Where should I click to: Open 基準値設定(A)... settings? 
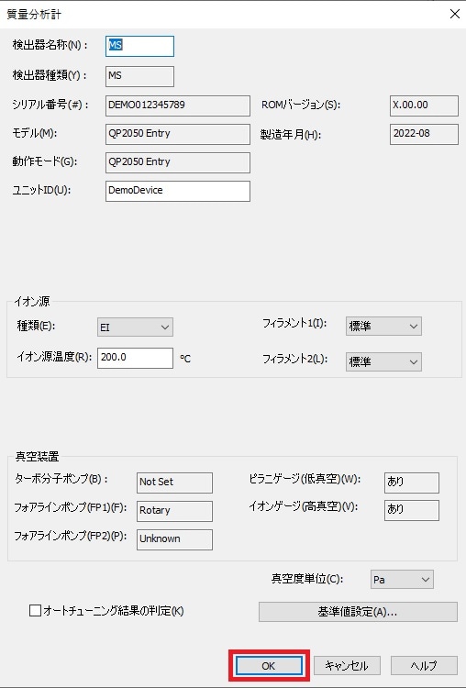358,612
